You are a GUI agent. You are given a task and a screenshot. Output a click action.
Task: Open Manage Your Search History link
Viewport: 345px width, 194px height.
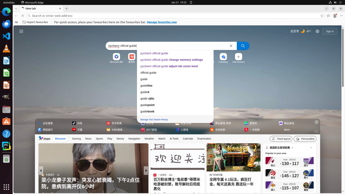[154, 120]
